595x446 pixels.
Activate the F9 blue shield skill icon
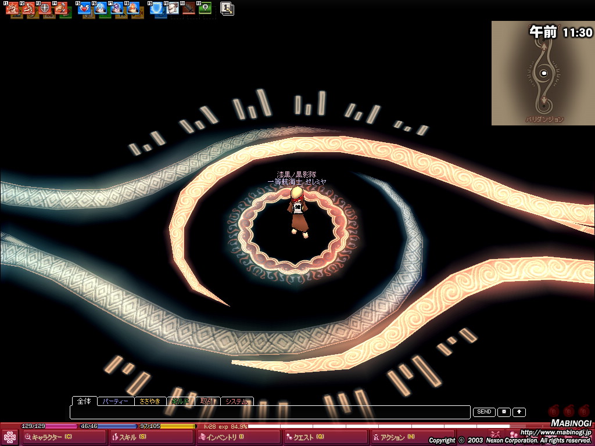[156, 8]
